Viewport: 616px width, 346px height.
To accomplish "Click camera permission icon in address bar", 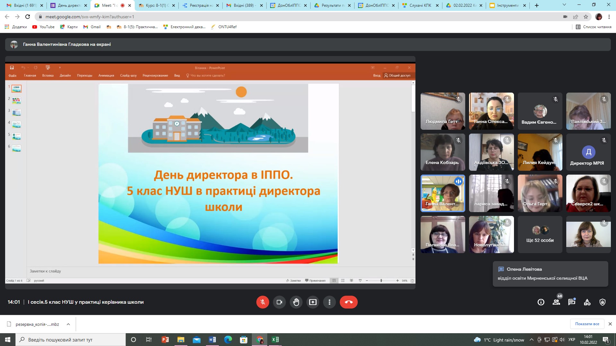I will [565, 17].
